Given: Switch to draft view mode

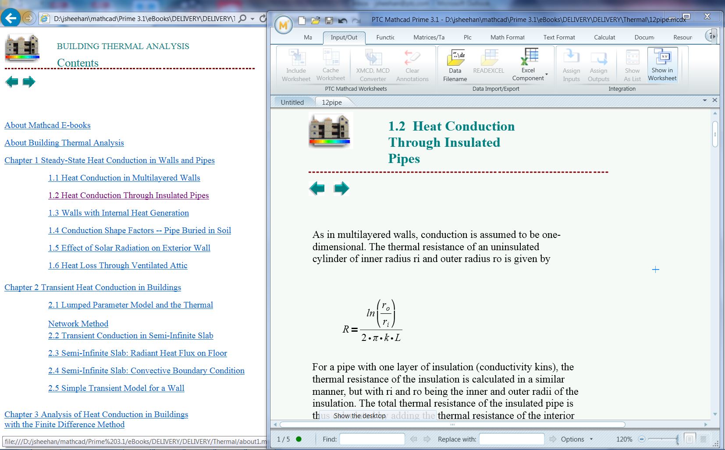Looking at the screenshot, I should [x=703, y=439].
